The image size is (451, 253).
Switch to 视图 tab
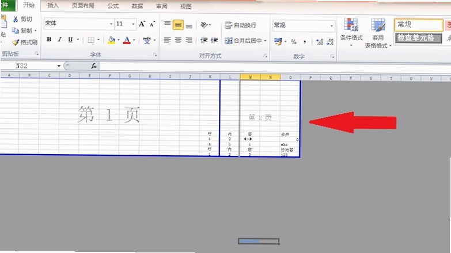coord(185,6)
